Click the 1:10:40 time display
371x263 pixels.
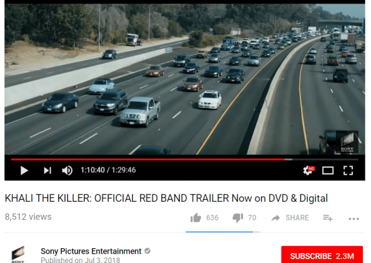(x=93, y=170)
